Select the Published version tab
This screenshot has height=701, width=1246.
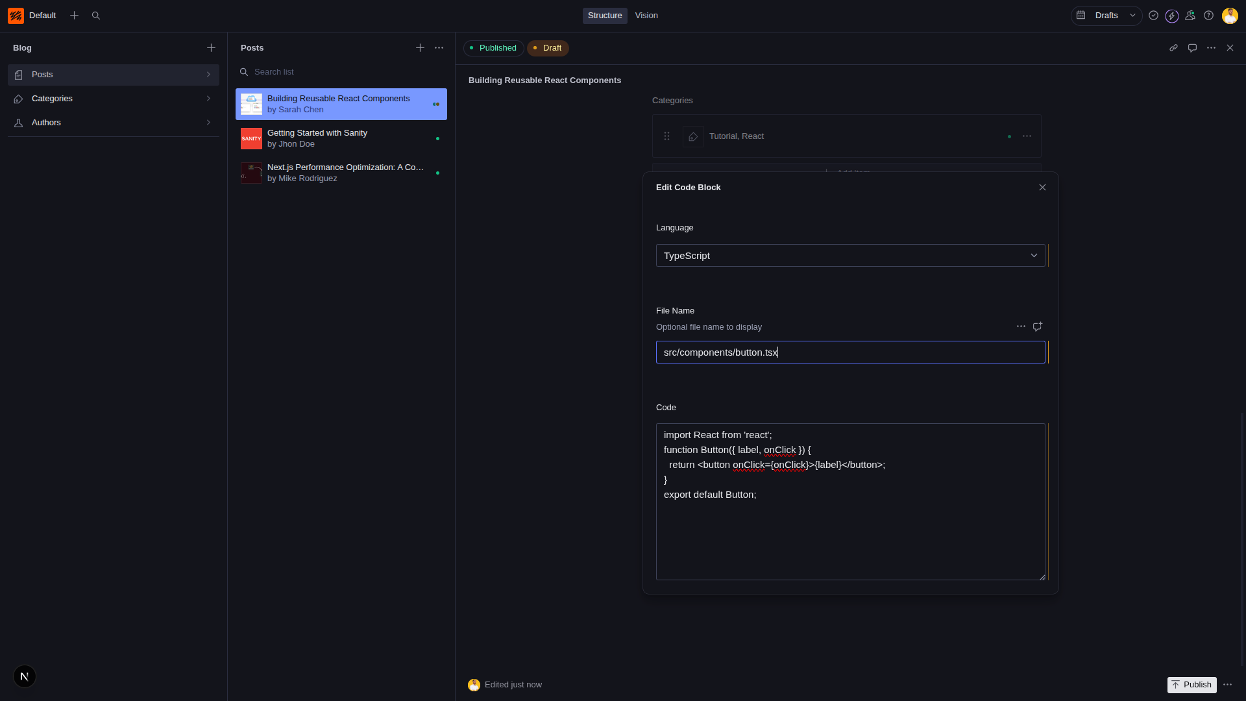[x=493, y=47]
